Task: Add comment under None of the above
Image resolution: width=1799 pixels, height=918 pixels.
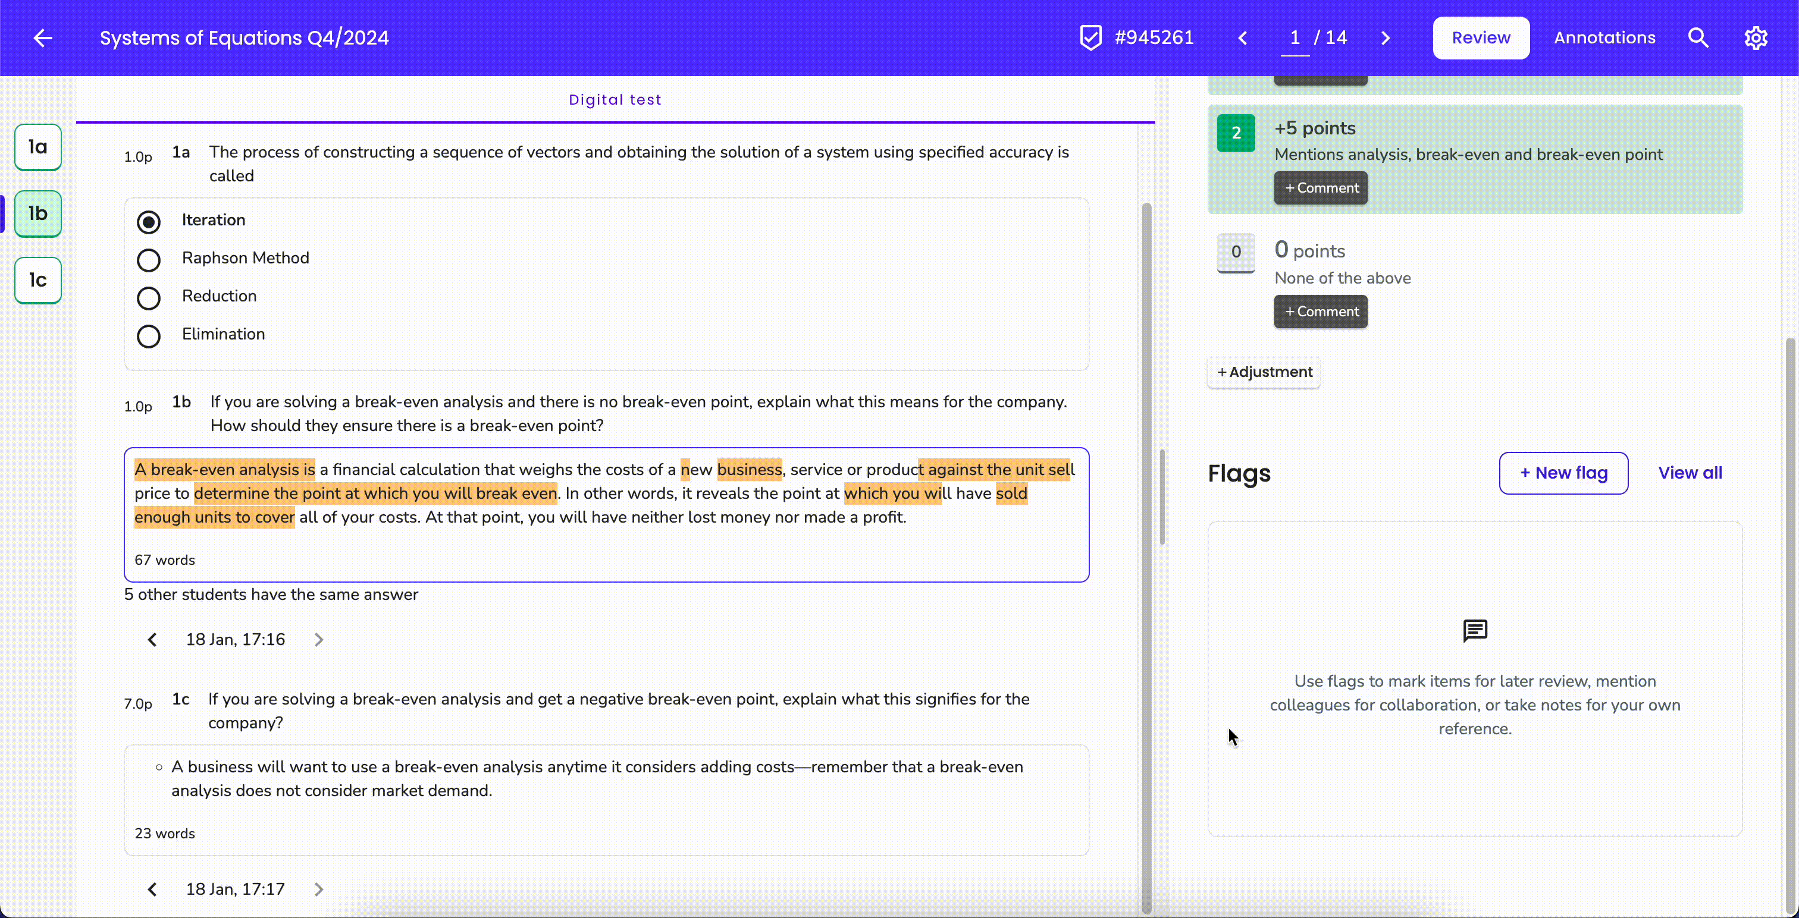Action: [x=1321, y=312]
